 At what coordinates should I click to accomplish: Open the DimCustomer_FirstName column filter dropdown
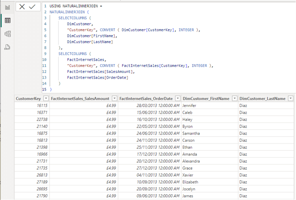235,98
